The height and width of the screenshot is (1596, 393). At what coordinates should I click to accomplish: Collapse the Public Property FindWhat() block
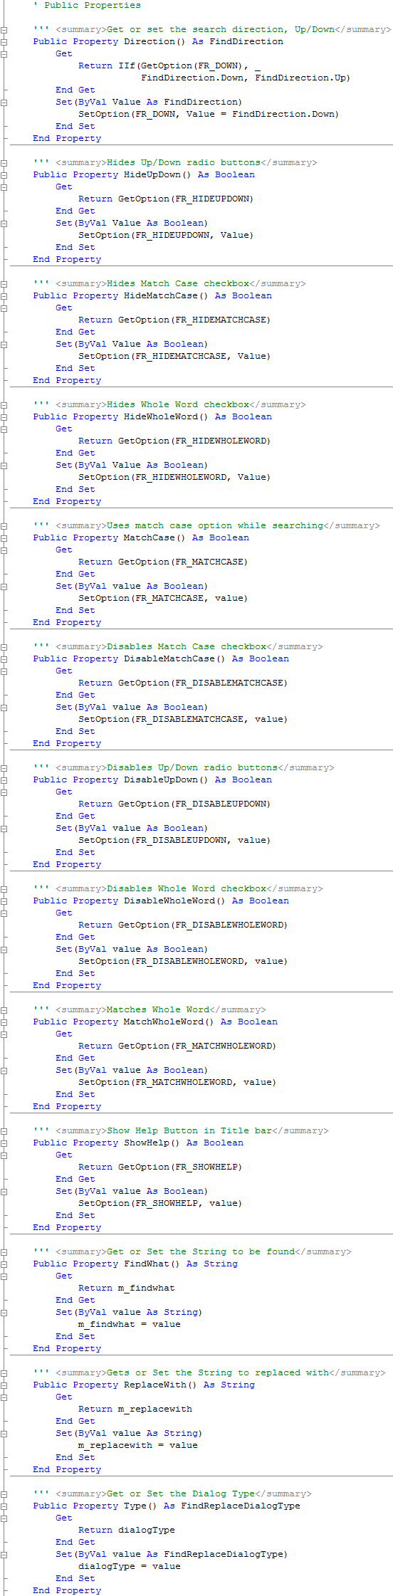click(x=4, y=1264)
